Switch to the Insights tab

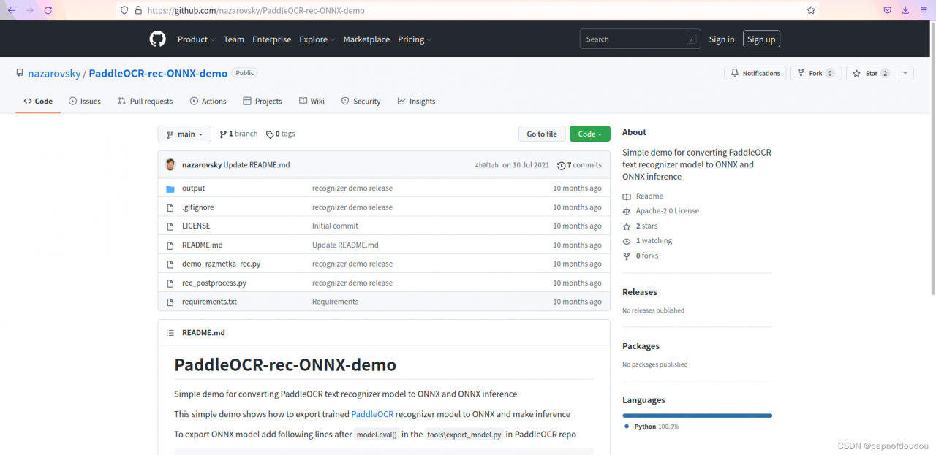coord(416,102)
